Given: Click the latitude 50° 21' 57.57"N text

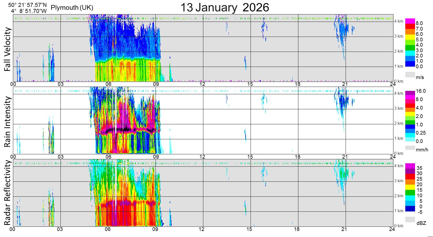Looking at the screenshot, I should (27, 5).
